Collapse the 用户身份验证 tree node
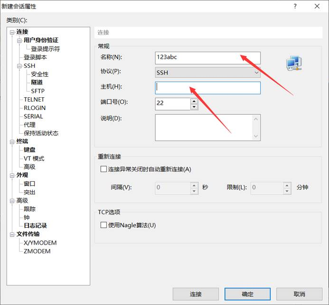The image size is (329, 305). pyautogui.click(x=19, y=40)
